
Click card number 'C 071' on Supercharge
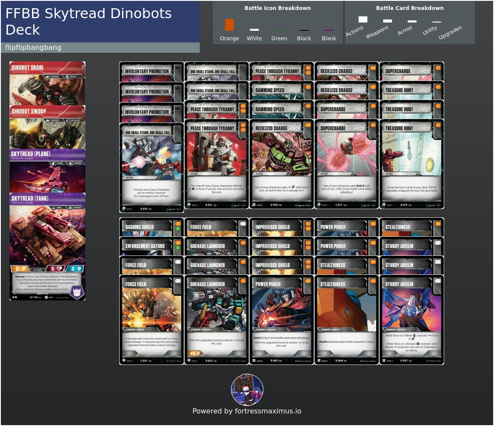coord(341,205)
